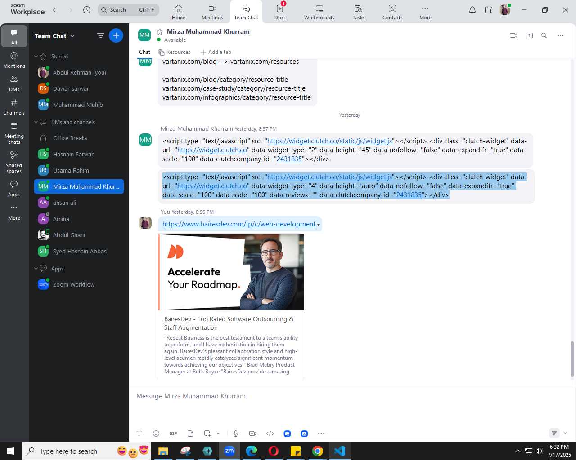This screenshot has width=576, height=460.
Task: Record an audio message
Action: (236, 433)
